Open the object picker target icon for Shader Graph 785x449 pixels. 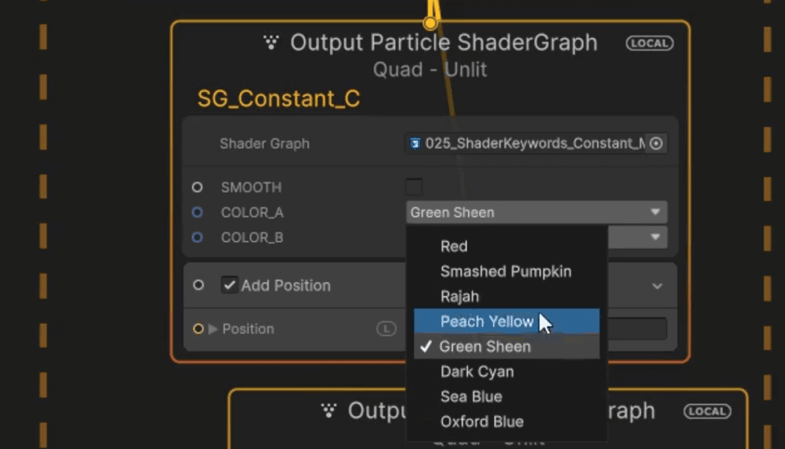[655, 143]
